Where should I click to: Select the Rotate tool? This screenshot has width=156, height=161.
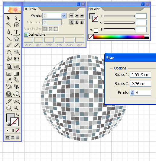9,52
